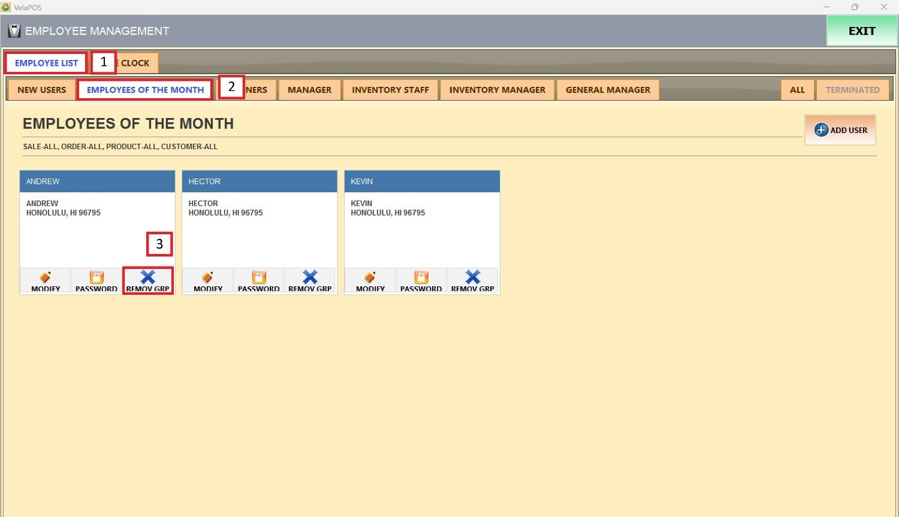
Task: Click Password lock icon for Andrew
Action: (x=96, y=277)
